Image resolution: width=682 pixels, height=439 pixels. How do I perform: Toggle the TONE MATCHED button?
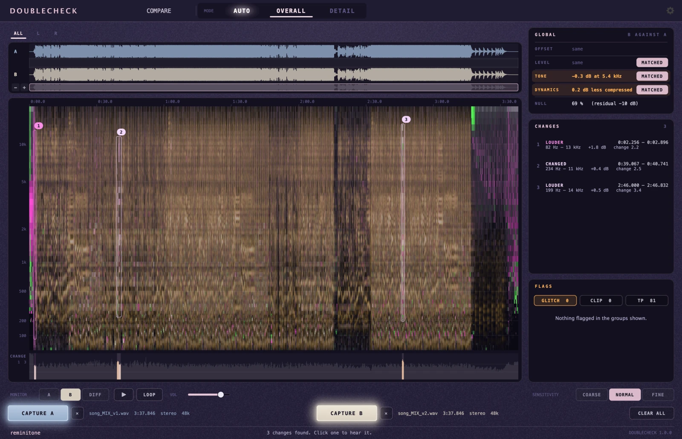652,76
